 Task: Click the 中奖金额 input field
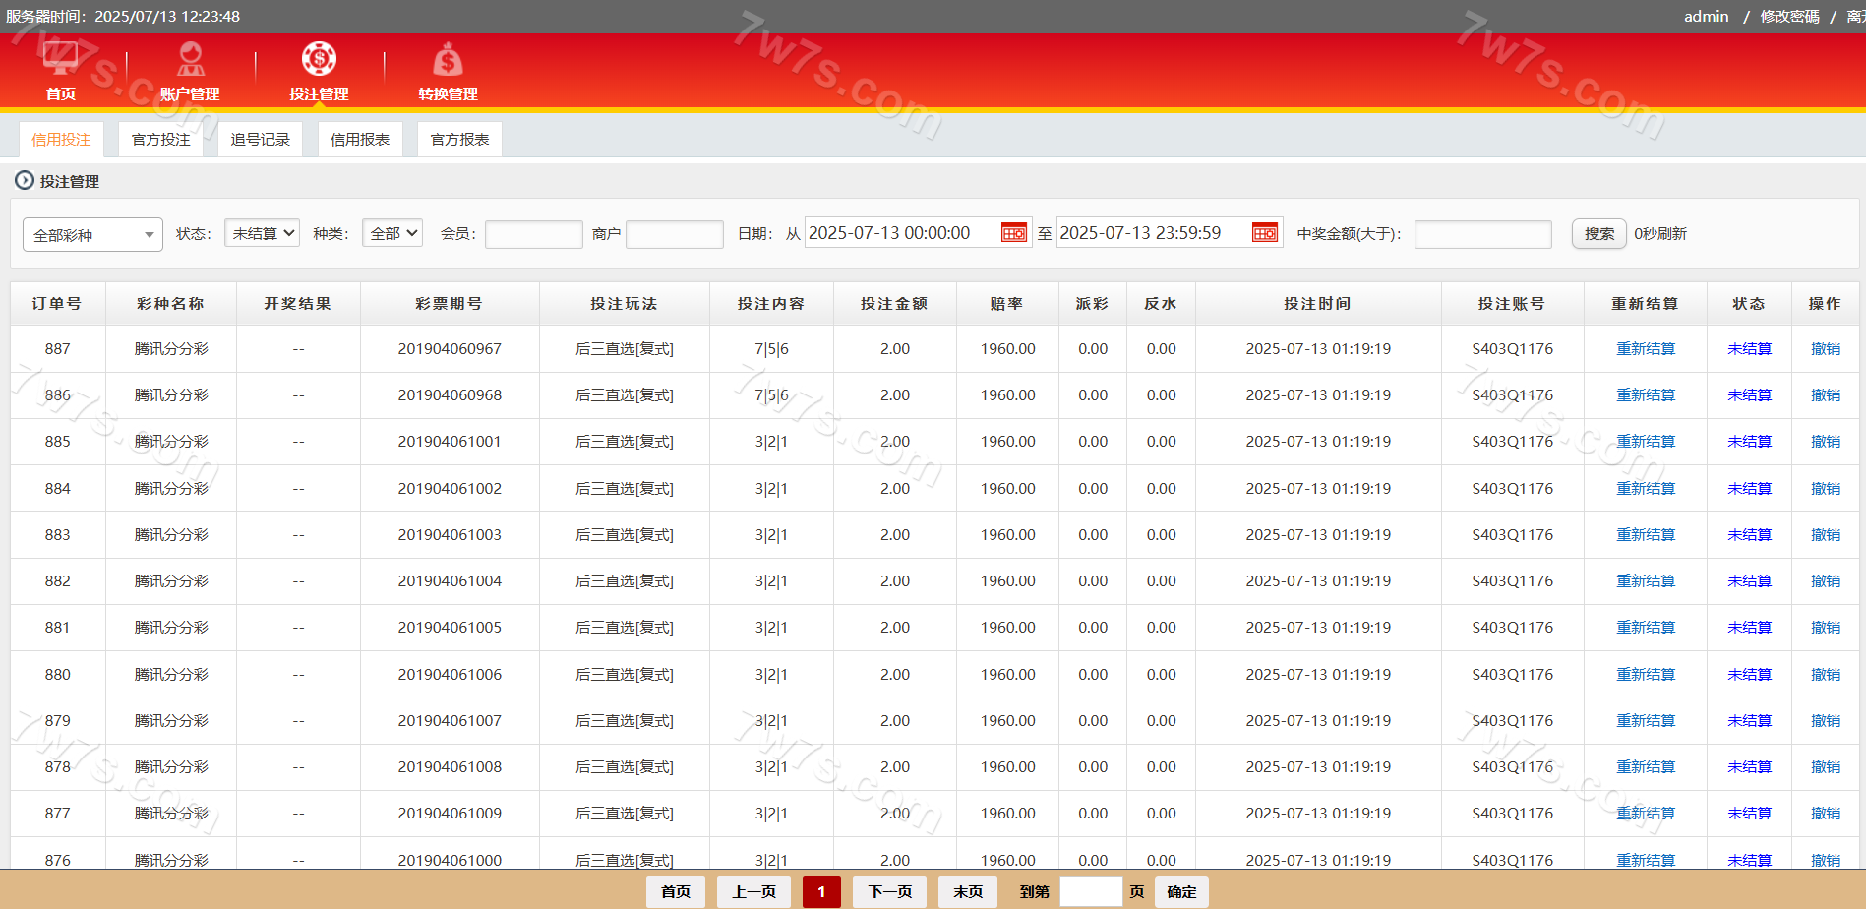pos(1482,234)
